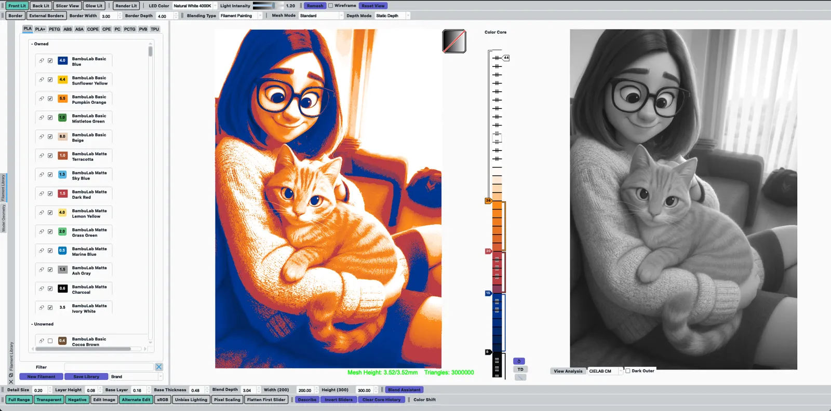The height and width of the screenshot is (411, 831).
Task: Click the link icon beside Mistletoe Green filament
Action: pos(42,117)
